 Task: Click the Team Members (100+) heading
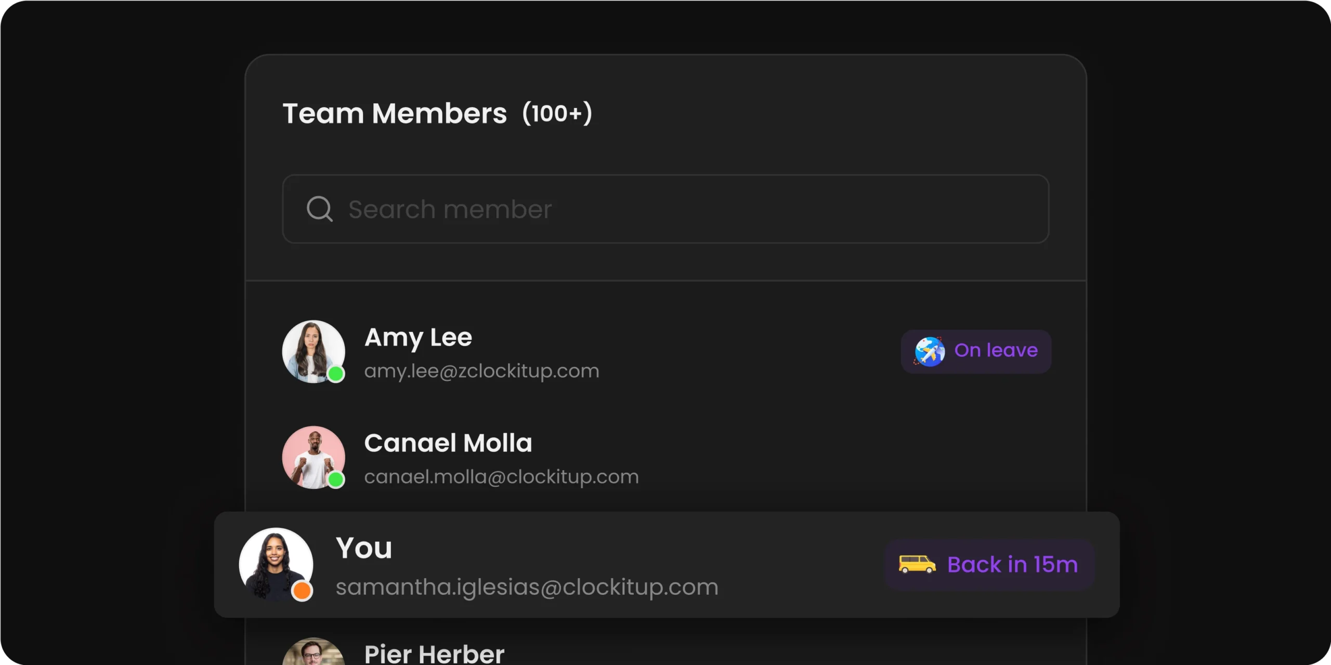click(x=437, y=113)
